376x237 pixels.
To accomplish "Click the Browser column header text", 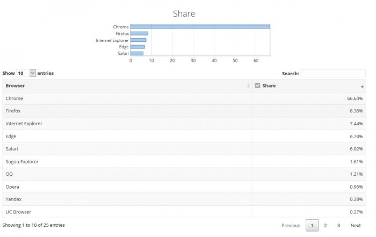I will [x=15, y=86].
